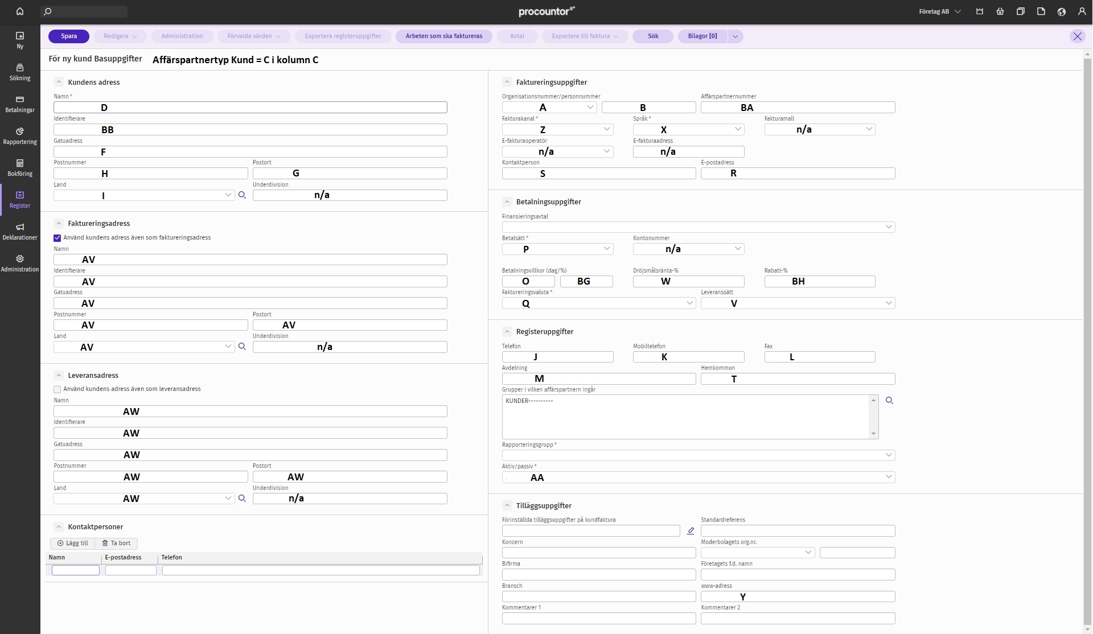Expand the Rapporteringsgrupp dropdown
Image resolution: width=1093 pixels, height=634 pixels.
(x=698, y=455)
